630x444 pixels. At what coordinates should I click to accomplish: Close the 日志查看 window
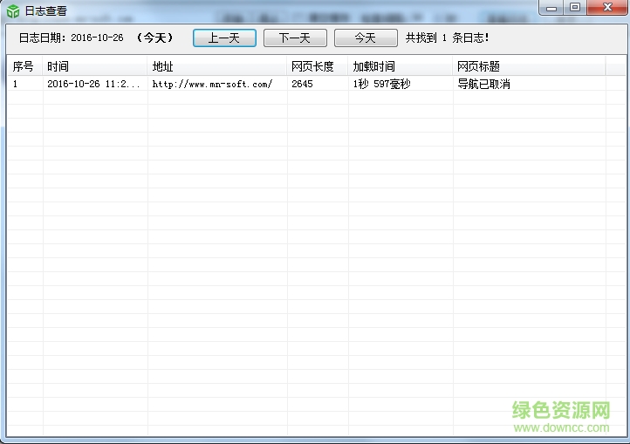click(x=607, y=7)
